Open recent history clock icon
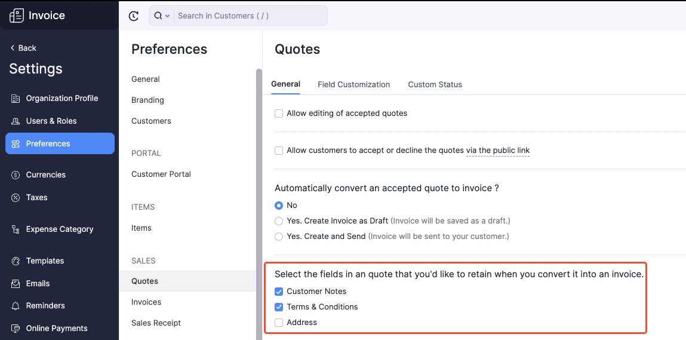 pyautogui.click(x=134, y=16)
